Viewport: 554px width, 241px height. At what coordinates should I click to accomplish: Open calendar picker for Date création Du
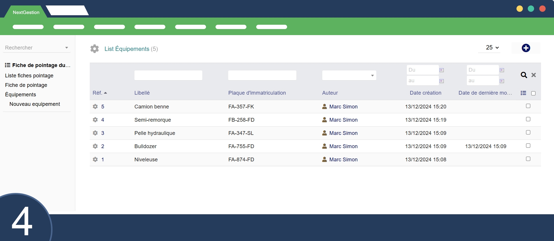[x=441, y=70]
